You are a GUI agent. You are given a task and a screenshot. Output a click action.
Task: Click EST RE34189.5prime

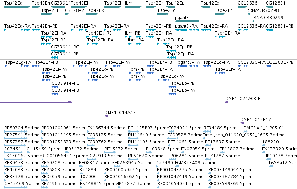(221, 128)
